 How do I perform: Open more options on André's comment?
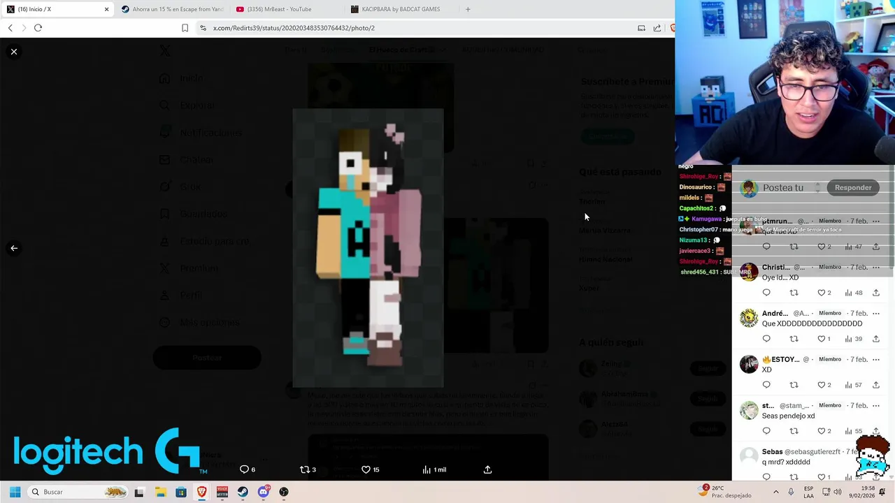coord(876,313)
